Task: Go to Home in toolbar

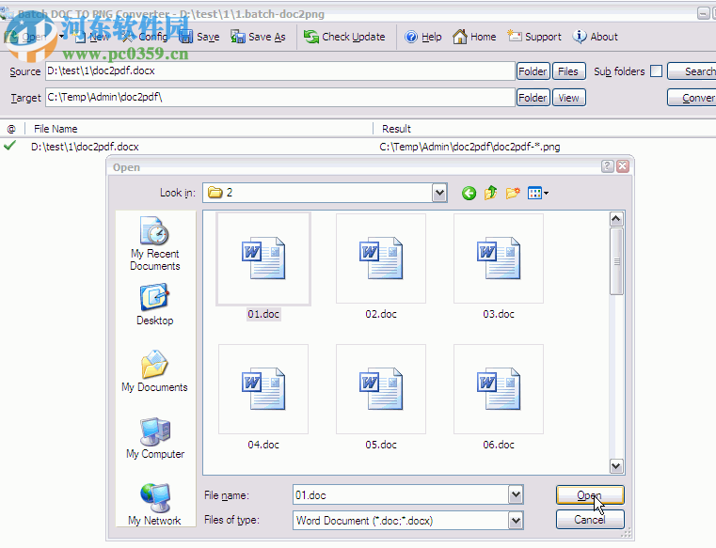Action: point(474,37)
